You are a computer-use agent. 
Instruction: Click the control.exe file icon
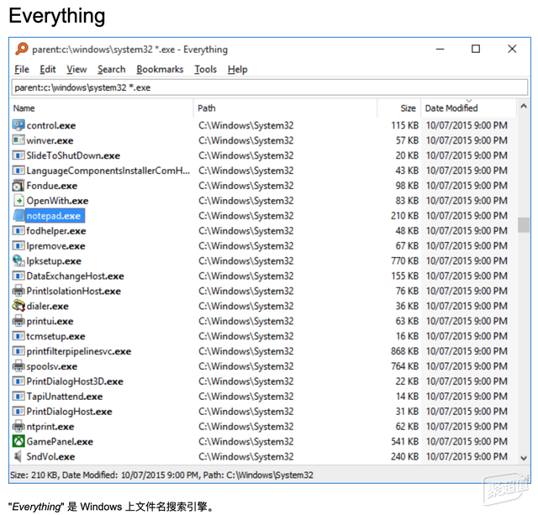click(18, 125)
